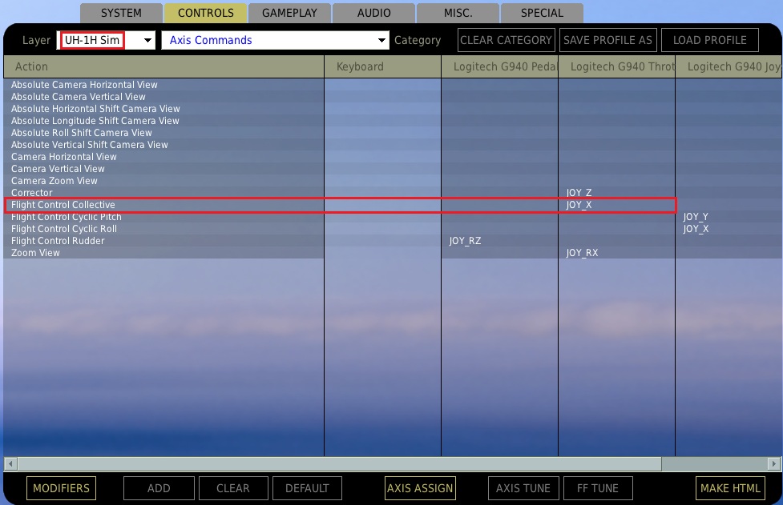
Task: Click the horizontal scrollbar left arrow
Action: [10, 464]
